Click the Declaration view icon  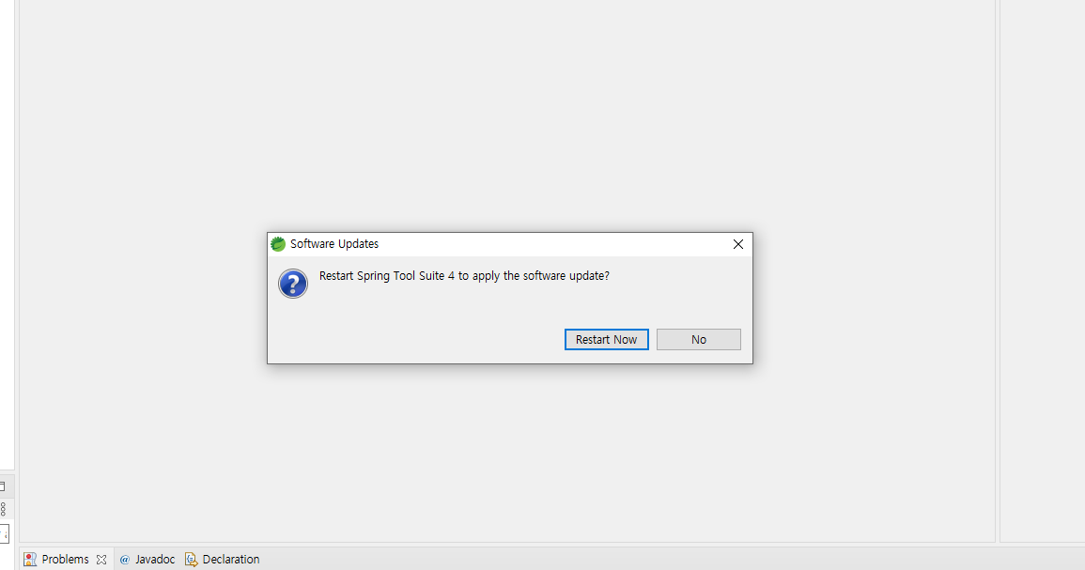point(192,560)
